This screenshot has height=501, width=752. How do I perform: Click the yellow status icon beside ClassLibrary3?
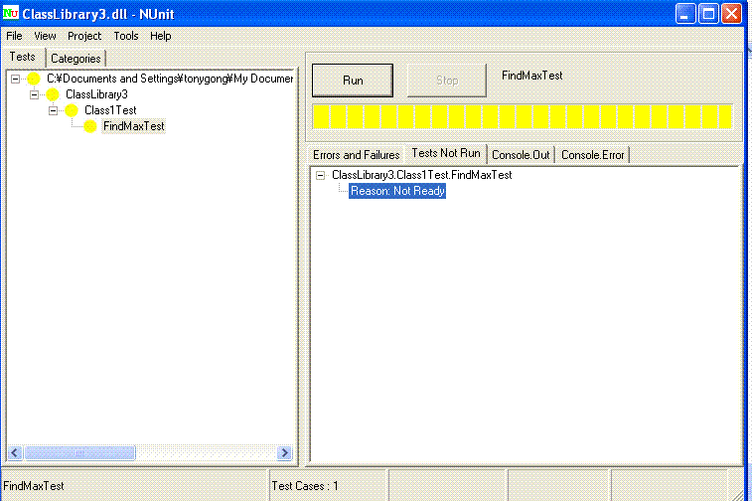point(53,94)
